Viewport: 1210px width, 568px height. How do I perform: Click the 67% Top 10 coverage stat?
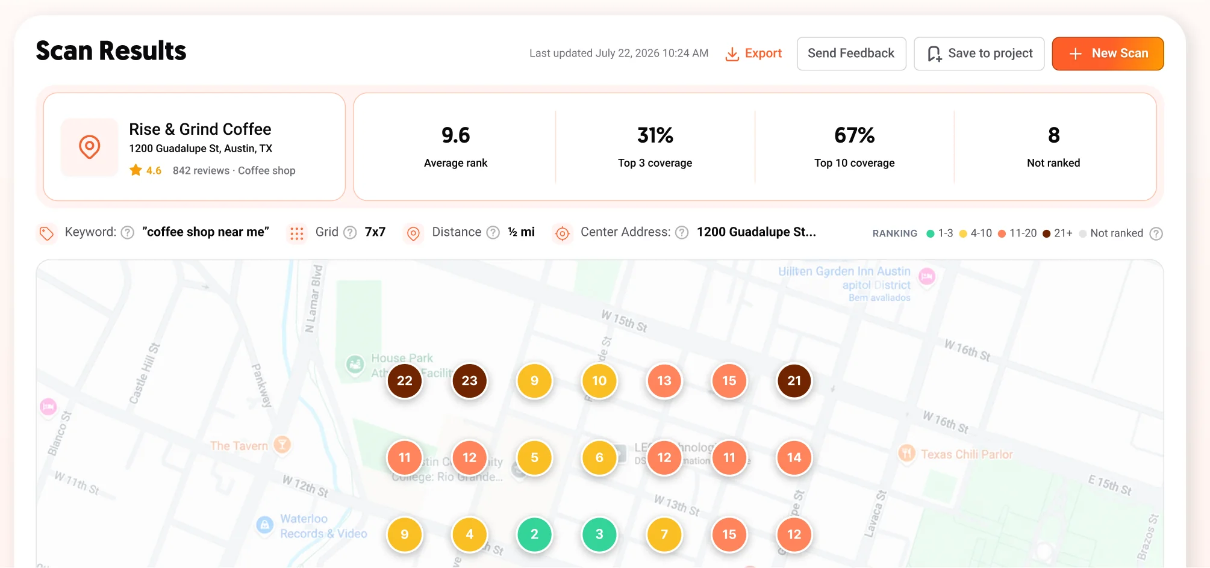pyautogui.click(x=855, y=147)
